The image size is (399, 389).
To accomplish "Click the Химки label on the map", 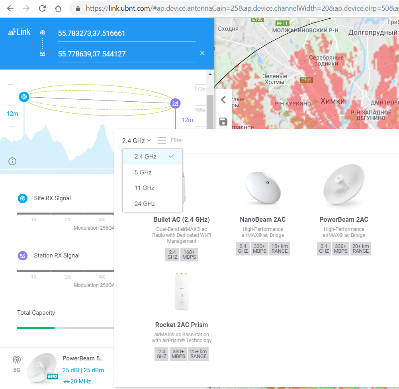I will pyautogui.click(x=332, y=101).
